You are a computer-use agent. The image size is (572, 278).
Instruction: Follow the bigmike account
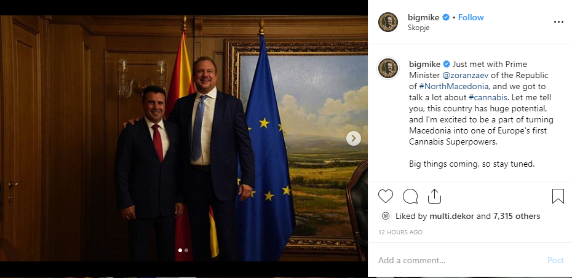(471, 17)
